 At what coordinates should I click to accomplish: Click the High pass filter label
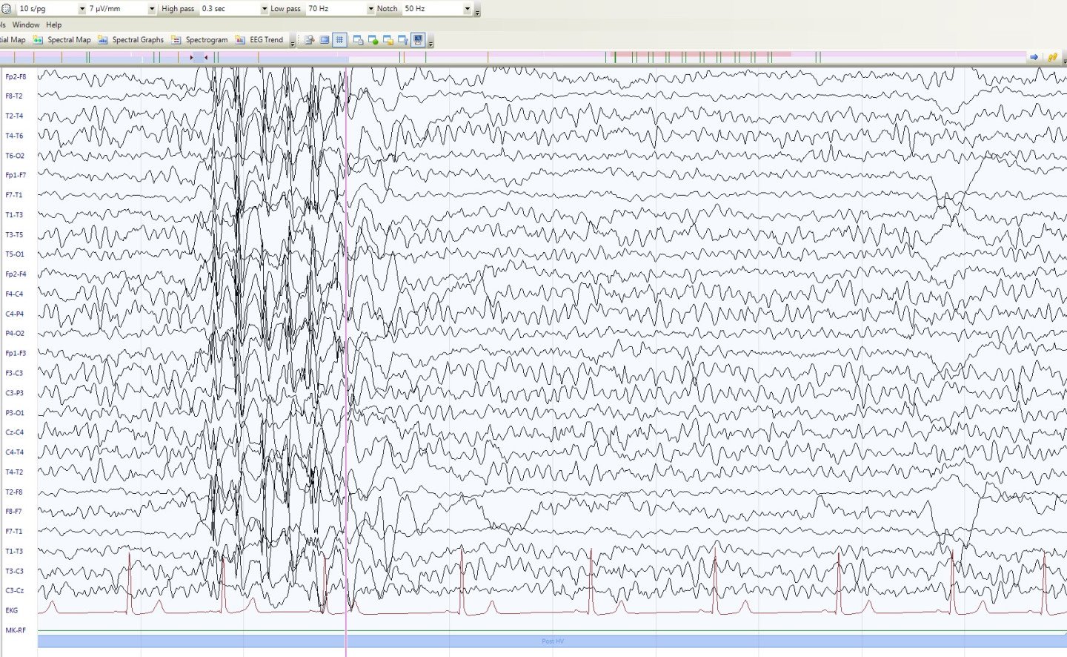[x=178, y=9]
